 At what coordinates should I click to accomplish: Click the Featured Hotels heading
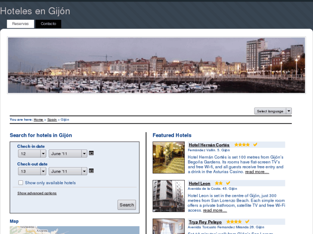point(172,135)
